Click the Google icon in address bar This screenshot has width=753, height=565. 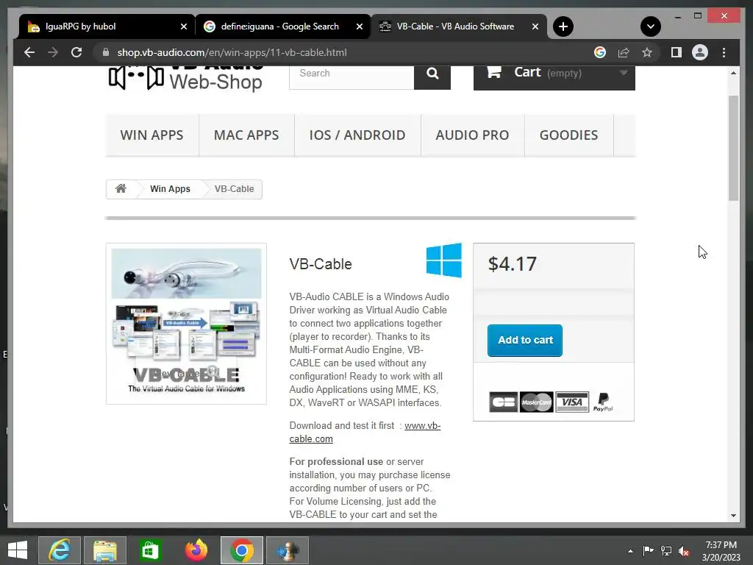600,52
